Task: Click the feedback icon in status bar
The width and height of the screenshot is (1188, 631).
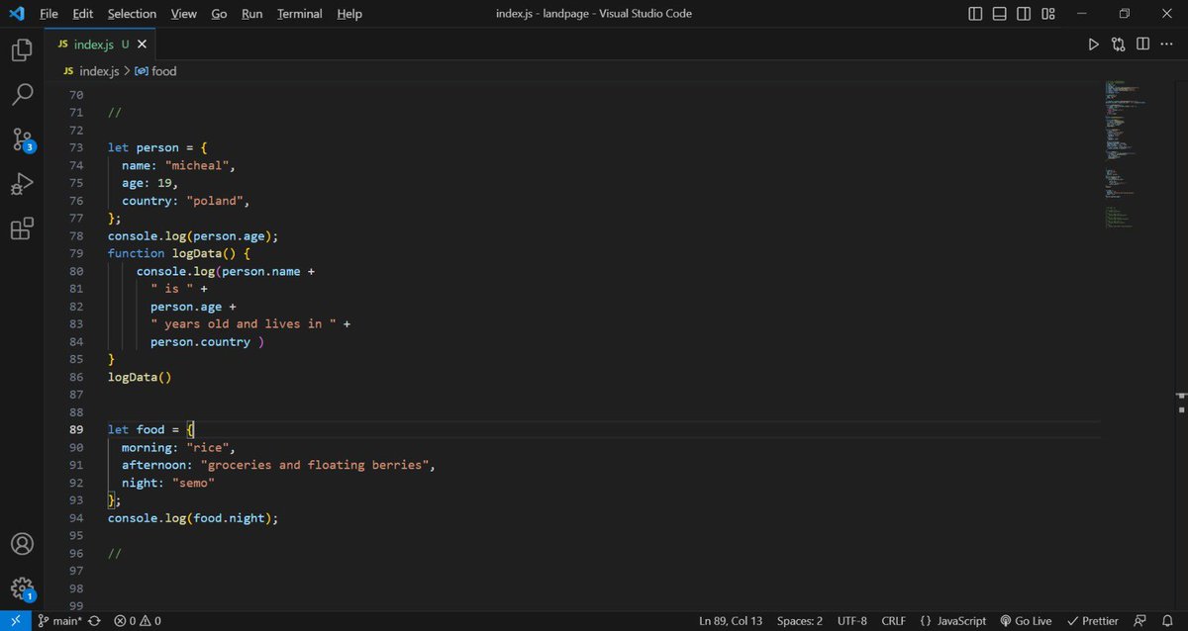Action: (1139, 621)
